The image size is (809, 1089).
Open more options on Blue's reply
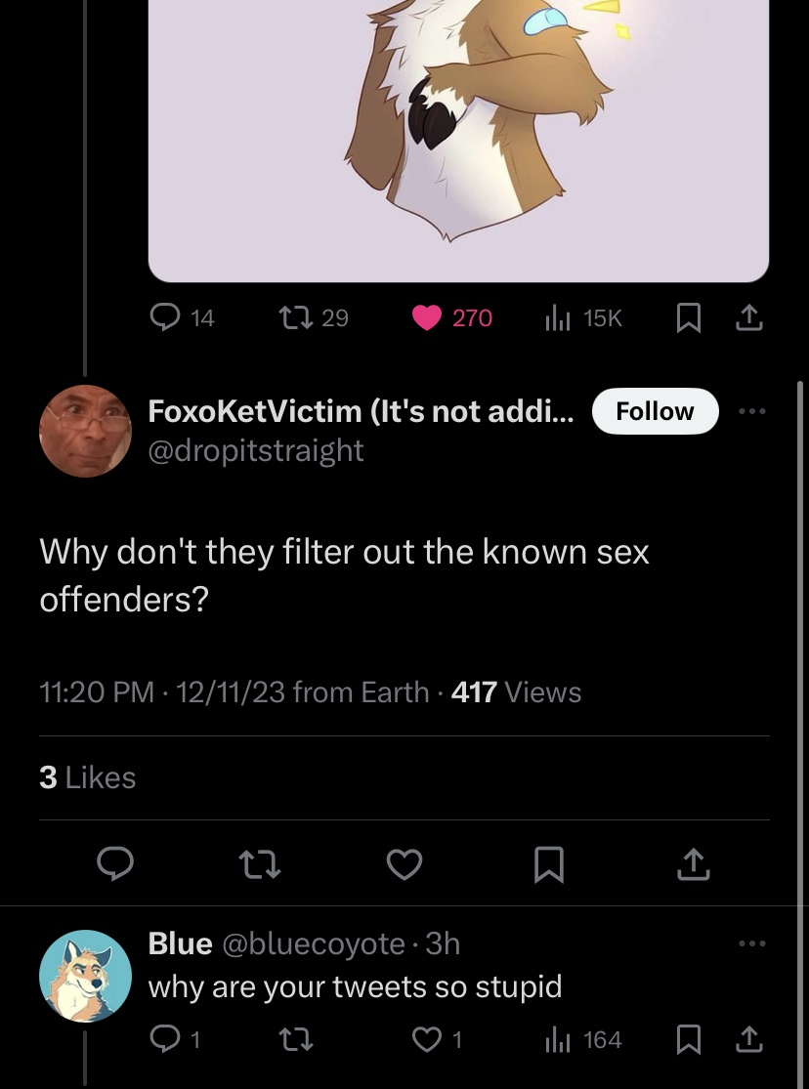[752, 943]
